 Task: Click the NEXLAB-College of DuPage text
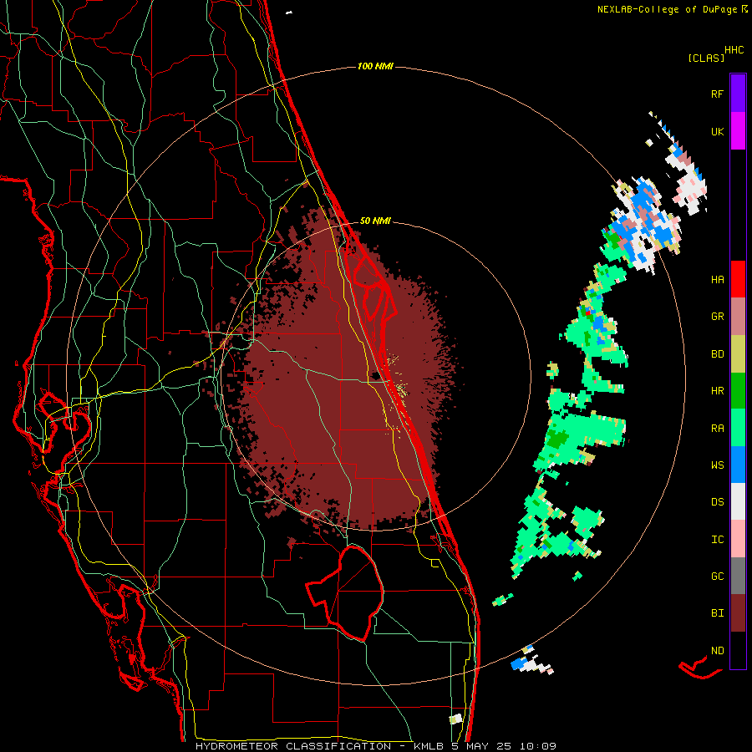click(x=667, y=9)
